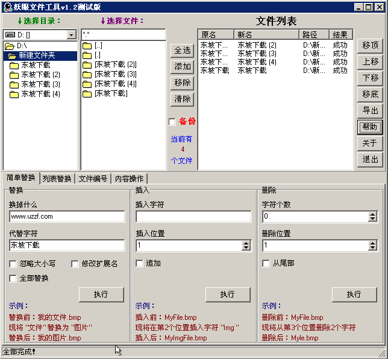The width and height of the screenshot is (388, 359).
Task: Click 移顶 move-to-top button
Action: coord(370,46)
